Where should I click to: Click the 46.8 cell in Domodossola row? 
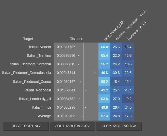(104, 73)
